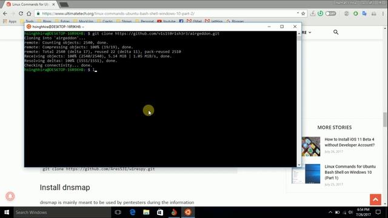Click the 'Checking connectivity... done.' terminal line

(58, 65)
